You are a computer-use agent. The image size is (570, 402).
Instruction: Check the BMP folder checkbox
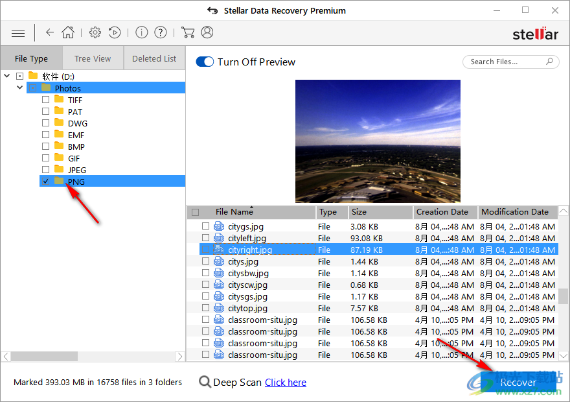tap(45, 146)
